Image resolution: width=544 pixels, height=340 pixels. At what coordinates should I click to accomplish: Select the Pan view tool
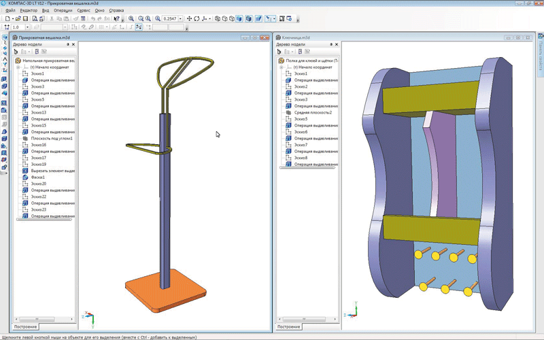188,18
